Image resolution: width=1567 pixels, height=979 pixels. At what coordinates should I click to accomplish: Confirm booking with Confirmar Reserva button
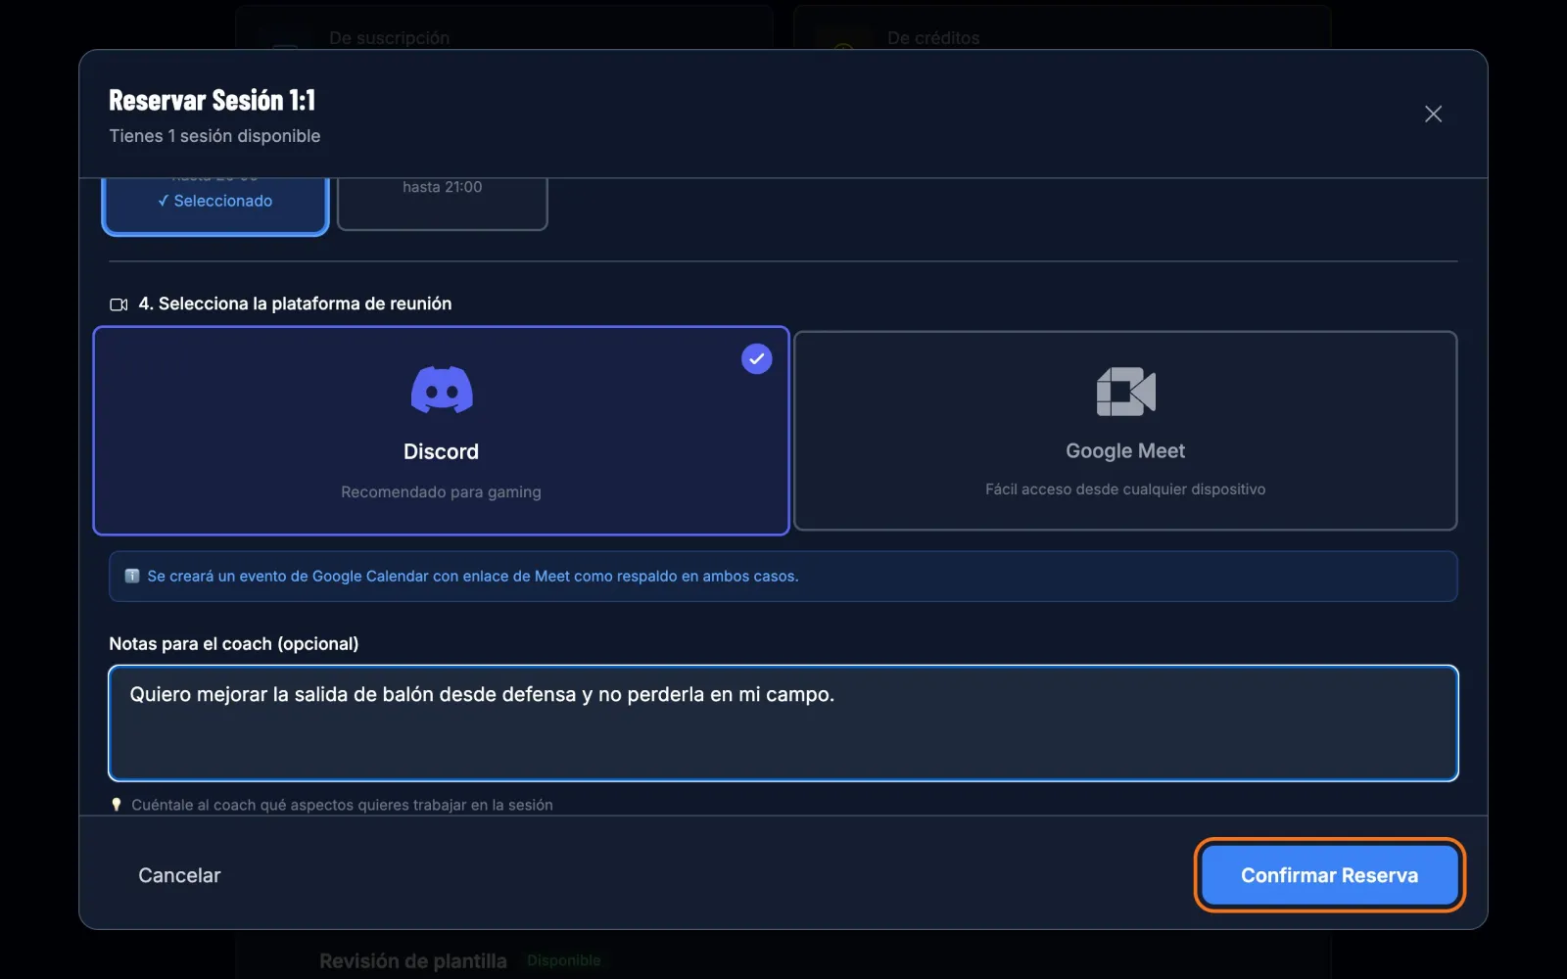1329,875
